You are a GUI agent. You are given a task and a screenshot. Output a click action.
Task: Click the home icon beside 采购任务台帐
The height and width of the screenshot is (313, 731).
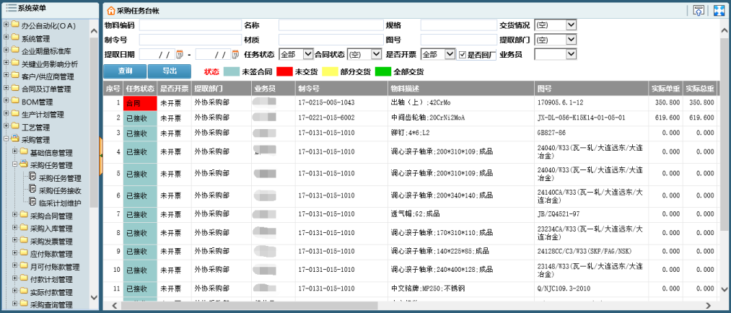(x=110, y=11)
